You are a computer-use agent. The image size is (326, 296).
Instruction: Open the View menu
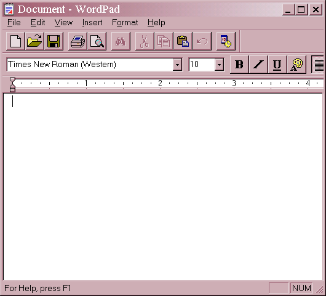point(63,23)
